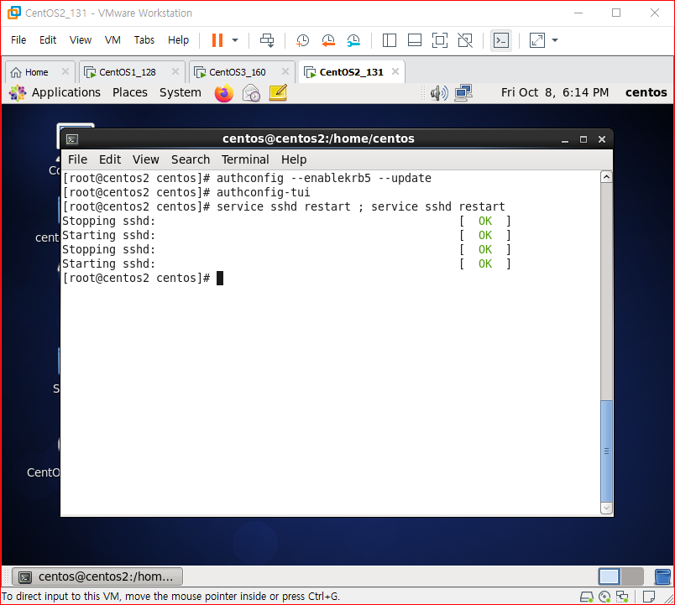This screenshot has height=605, width=675.
Task: Switch to the second workspace in the switcher
Action: point(632,576)
